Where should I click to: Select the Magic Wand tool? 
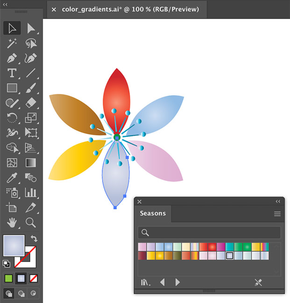coord(12,43)
